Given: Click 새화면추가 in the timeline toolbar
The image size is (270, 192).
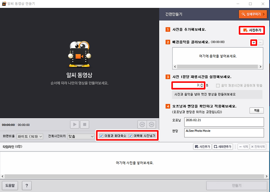Looking at the screenshot, I should [222, 147].
